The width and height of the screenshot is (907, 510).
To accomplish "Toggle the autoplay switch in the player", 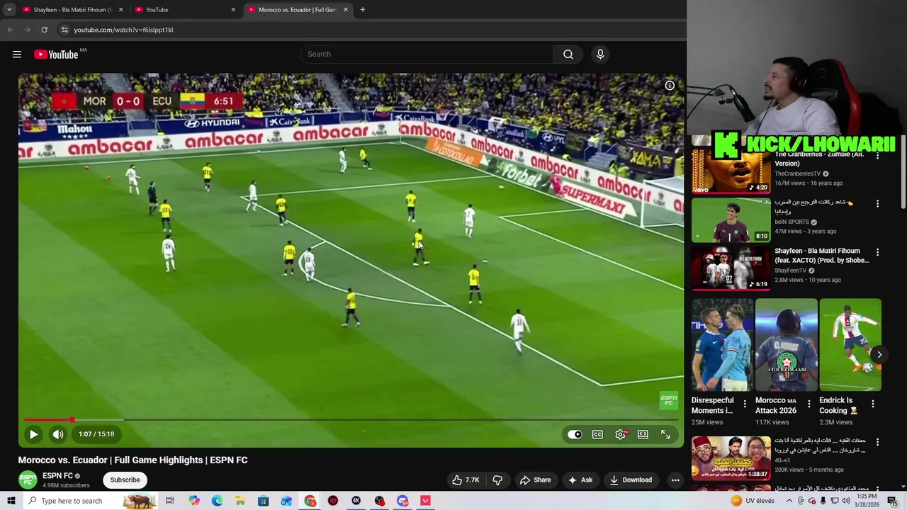I will [x=575, y=434].
